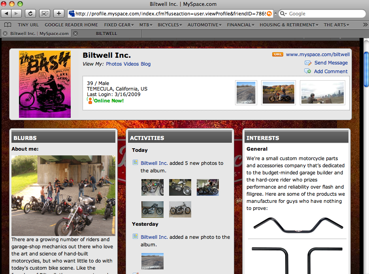Expand the HOUSING & RETIREMENT bookmarks folder
The image size is (369, 274).
[x=289, y=25]
